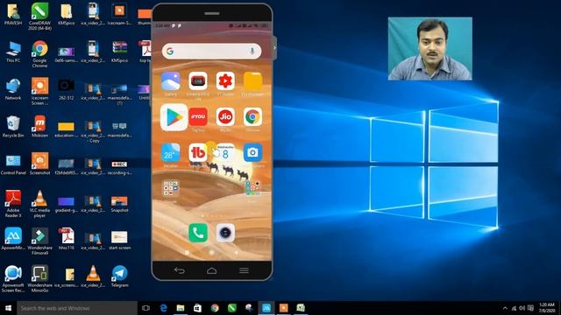Open Windows Store from taskbar
This screenshot has width=561, height=315.
click(x=197, y=308)
